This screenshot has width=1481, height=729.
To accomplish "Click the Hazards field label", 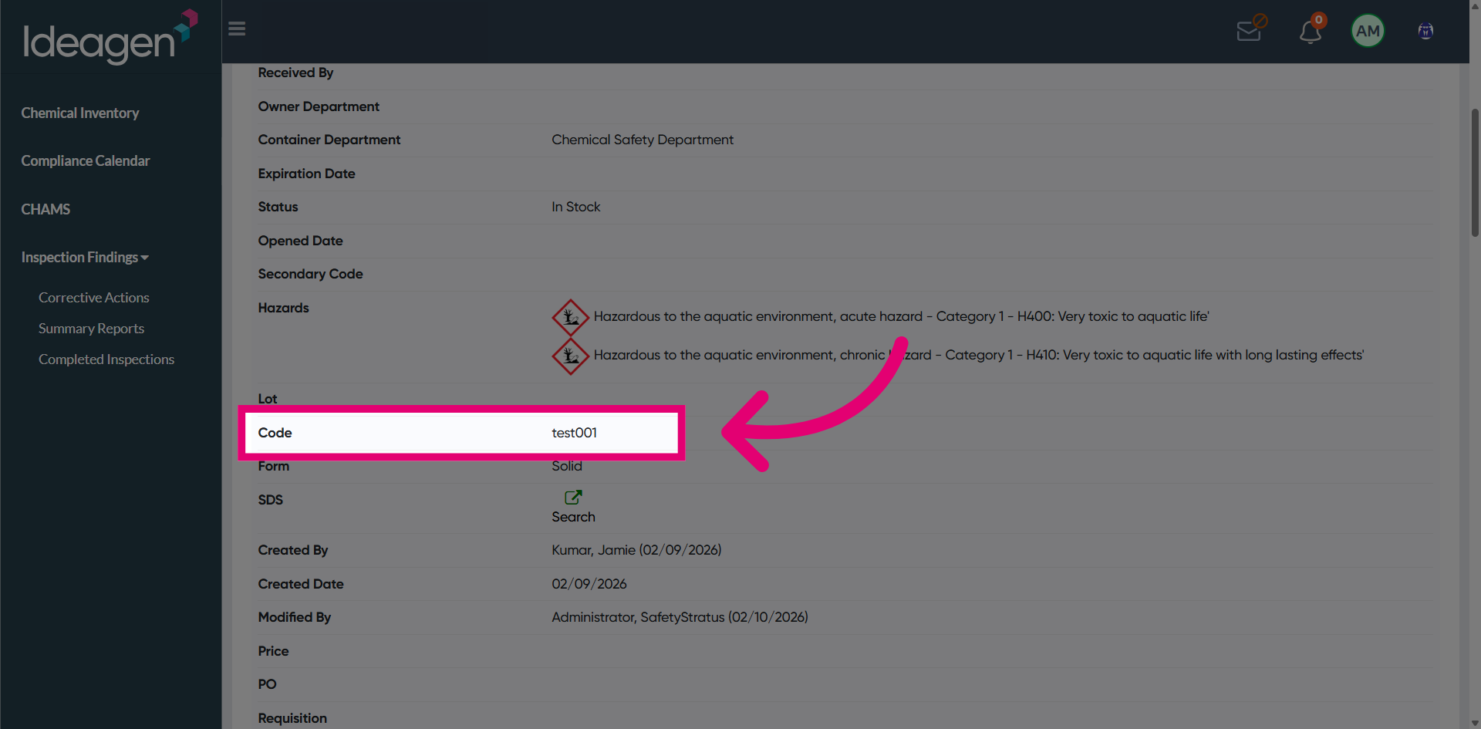I will pyautogui.click(x=283, y=308).
